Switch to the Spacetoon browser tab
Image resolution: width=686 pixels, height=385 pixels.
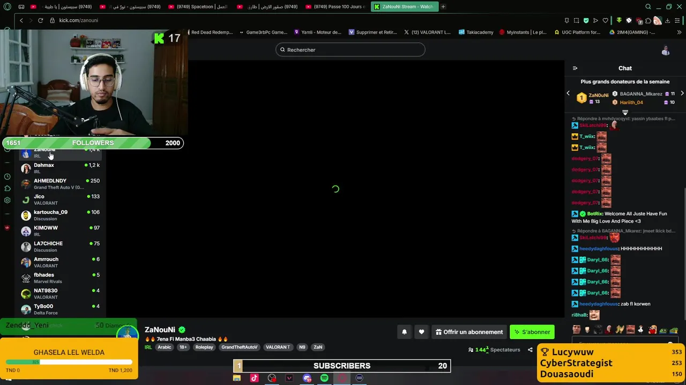tap(198, 6)
